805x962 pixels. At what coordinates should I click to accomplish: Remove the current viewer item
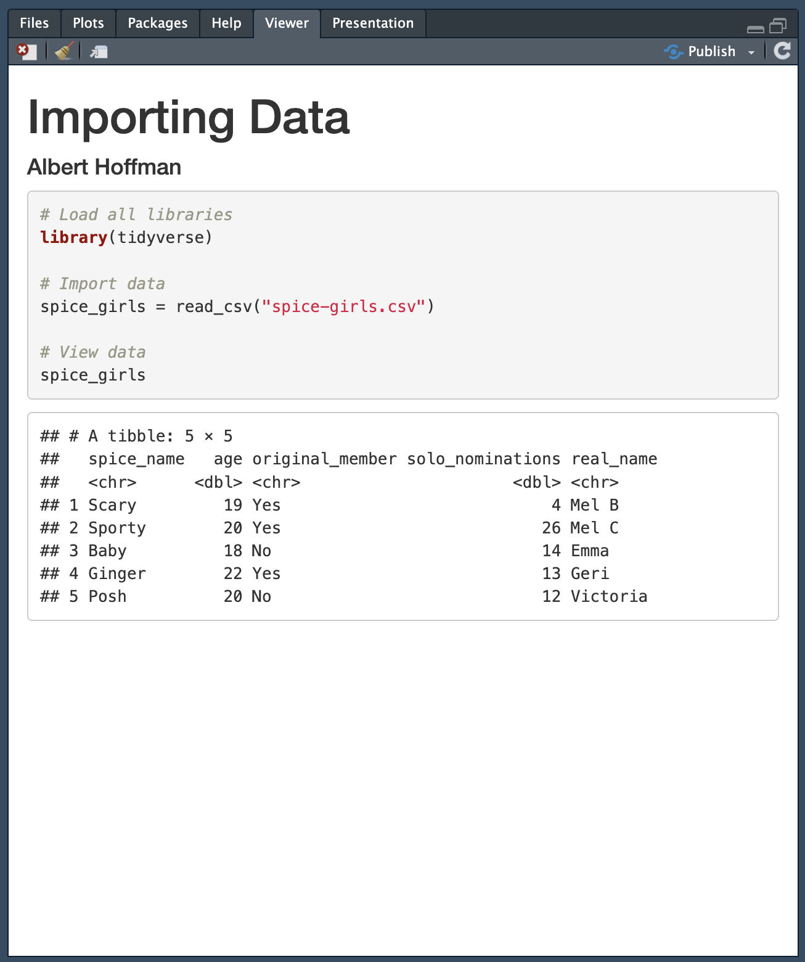click(26, 51)
